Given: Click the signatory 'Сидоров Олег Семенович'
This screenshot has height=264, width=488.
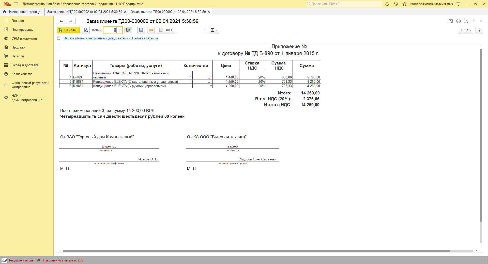Looking at the screenshot, I should click(x=258, y=159).
